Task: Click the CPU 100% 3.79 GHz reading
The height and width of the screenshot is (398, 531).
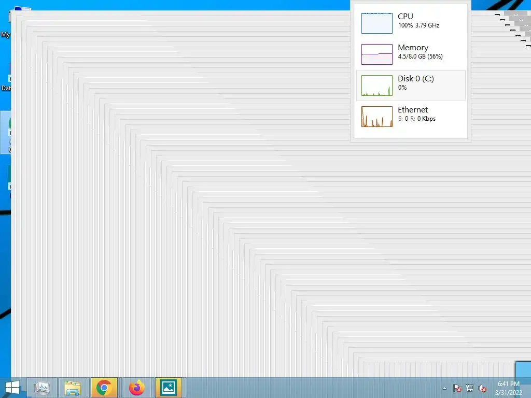Action: (x=418, y=25)
